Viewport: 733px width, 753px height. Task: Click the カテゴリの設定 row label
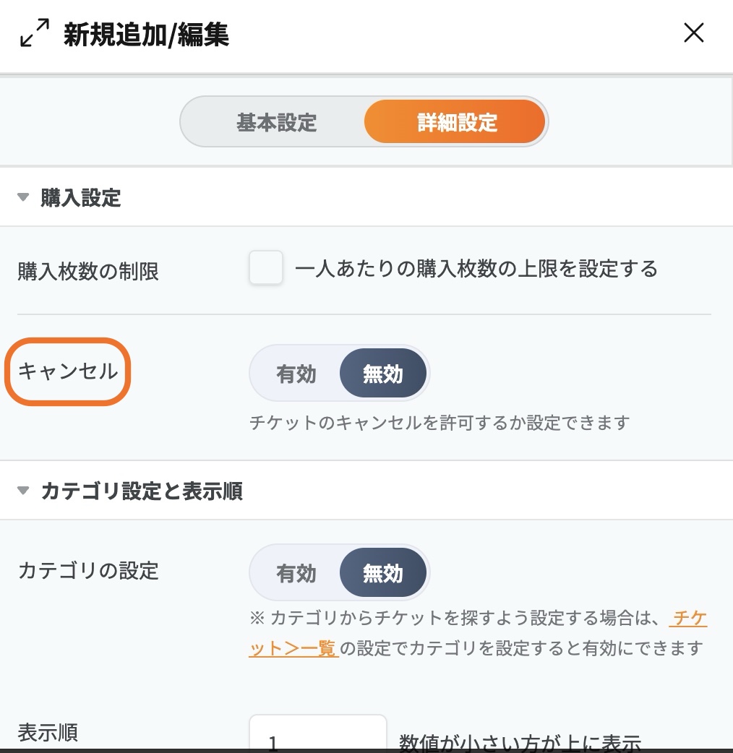tap(88, 571)
